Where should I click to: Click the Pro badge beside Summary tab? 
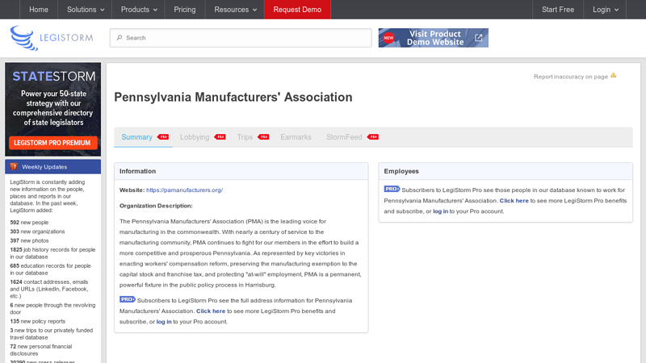[x=163, y=137]
